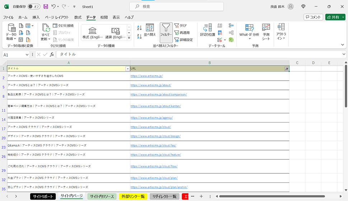Image resolution: width=348 pixels, height=201 pixels.
Task: Click すべて更新 (Refresh All) icon
Action: [46, 32]
